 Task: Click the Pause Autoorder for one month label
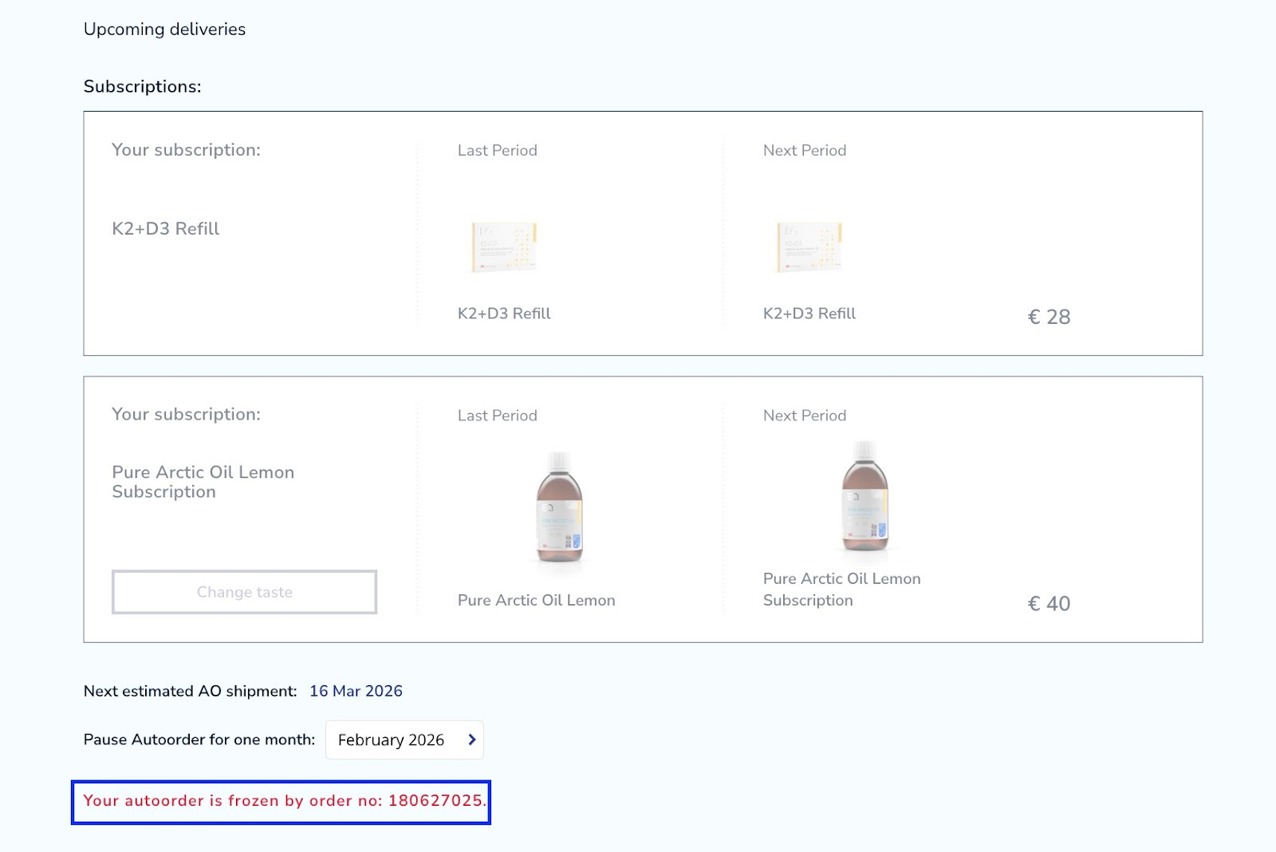coord(199,740)
